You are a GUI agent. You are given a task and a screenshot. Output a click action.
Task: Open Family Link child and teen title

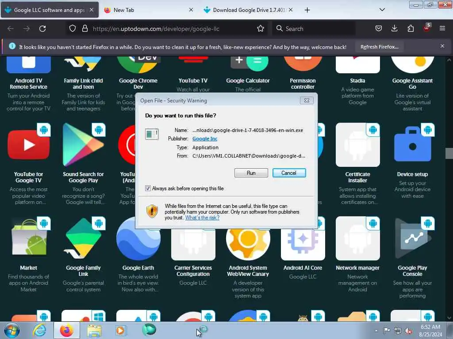pyautogui.click(x=83, y=83)
